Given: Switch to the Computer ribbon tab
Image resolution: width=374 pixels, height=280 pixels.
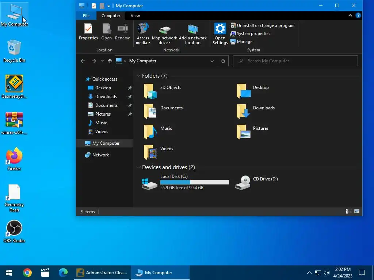Looking at the screenshot, I should point(111,16).
